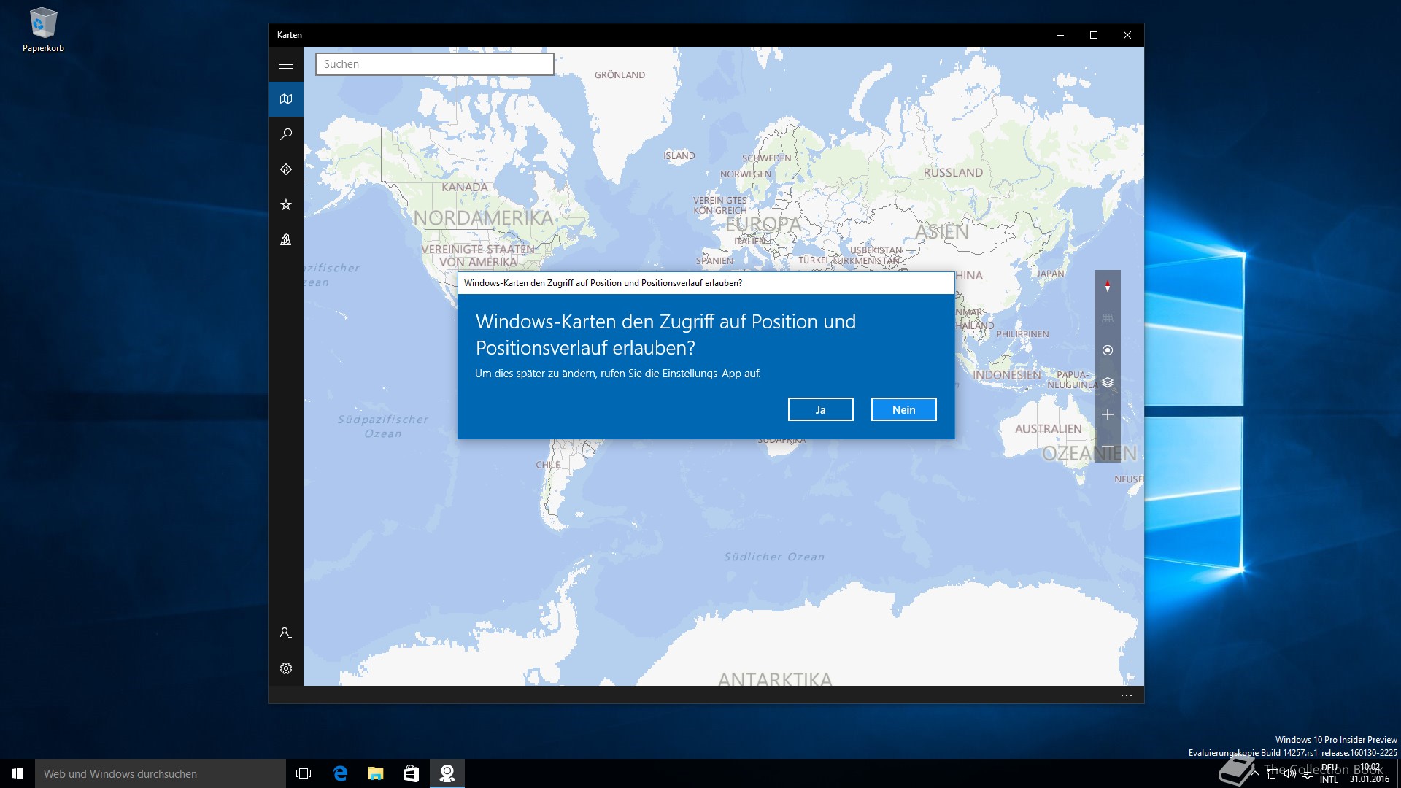Open the account sign-in icon

(286, 633)
